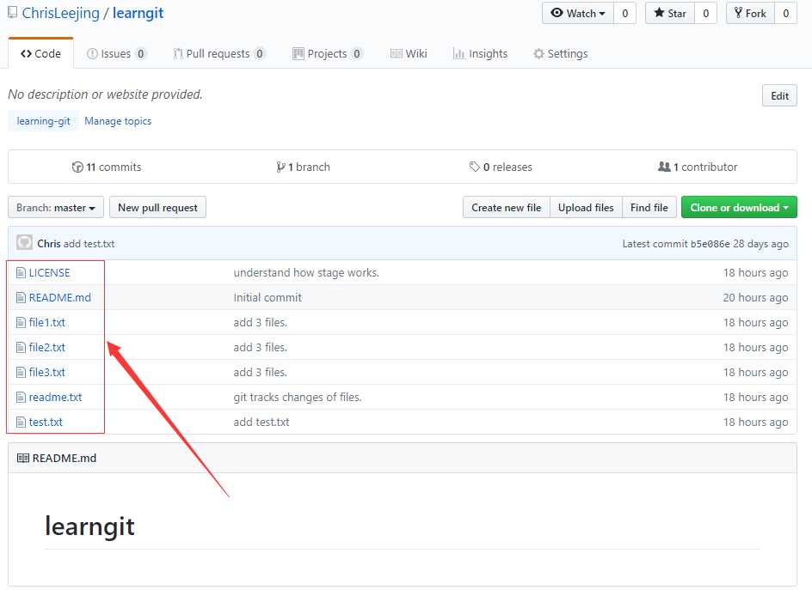
Task: Click the New pull request button
Action: click(x=157, y=208)
